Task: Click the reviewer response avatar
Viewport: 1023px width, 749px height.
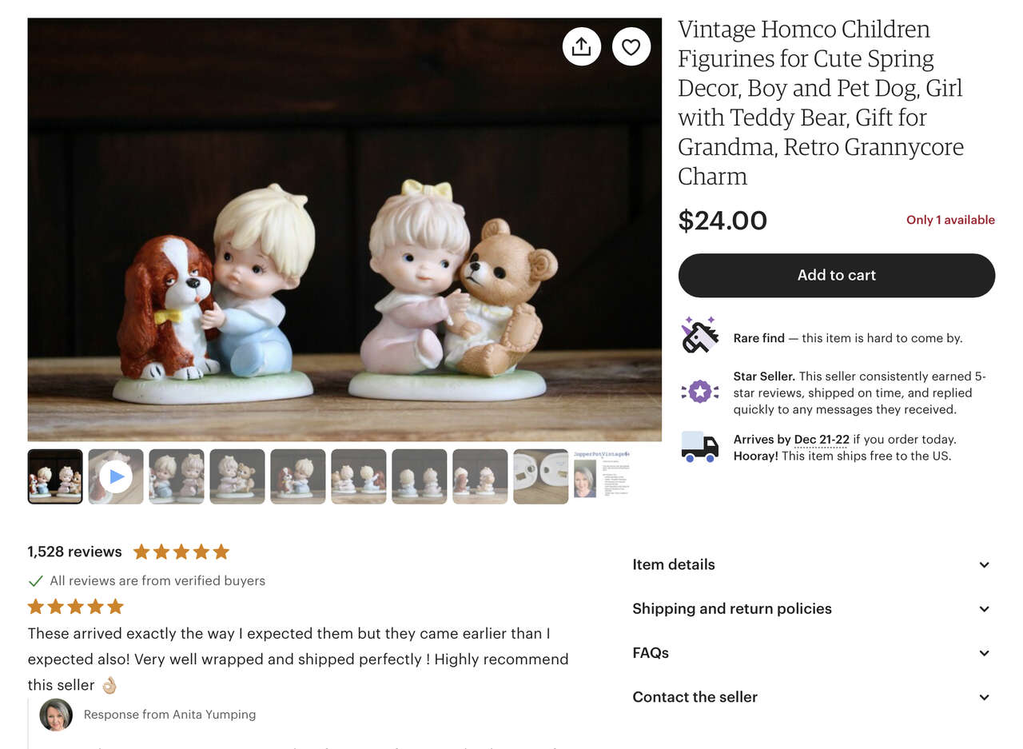Action: 56,715
